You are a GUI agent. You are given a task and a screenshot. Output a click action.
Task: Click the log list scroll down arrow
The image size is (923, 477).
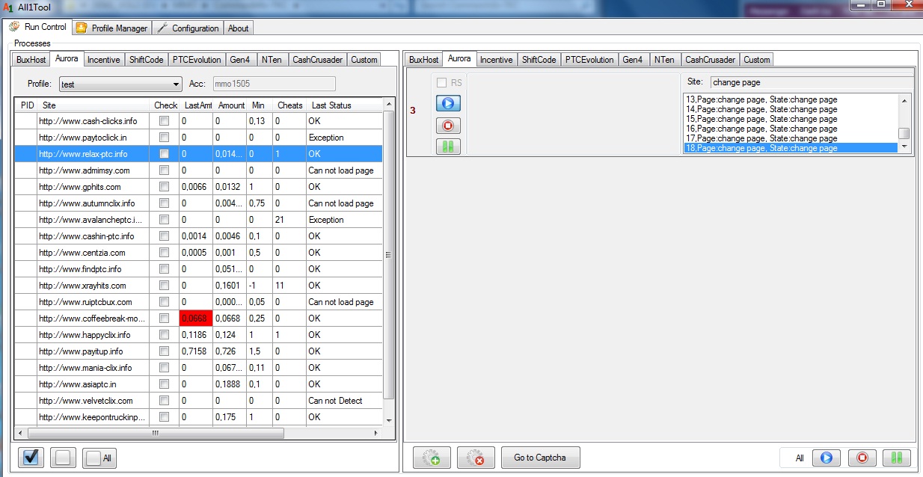(904, 147)
